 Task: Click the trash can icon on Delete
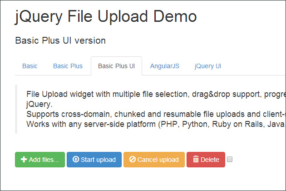196,159
